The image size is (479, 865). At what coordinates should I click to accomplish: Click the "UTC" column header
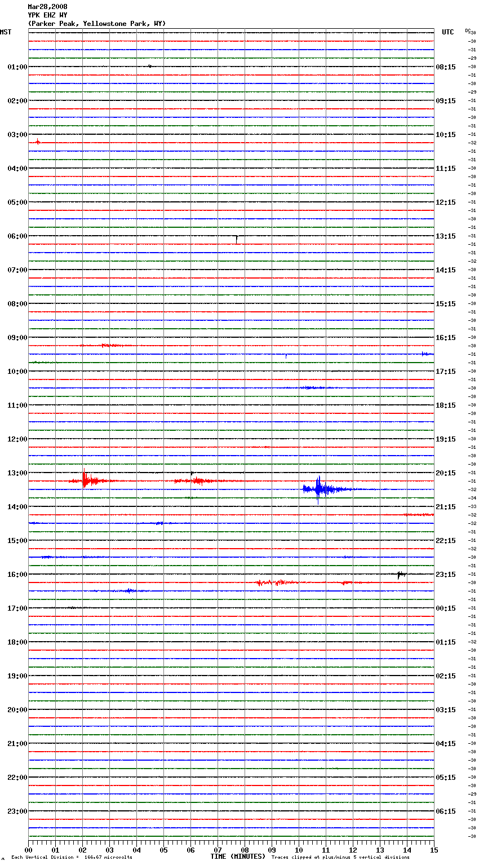point(447,32)
